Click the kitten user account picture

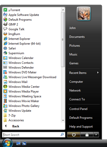click(x=84, y=14)
